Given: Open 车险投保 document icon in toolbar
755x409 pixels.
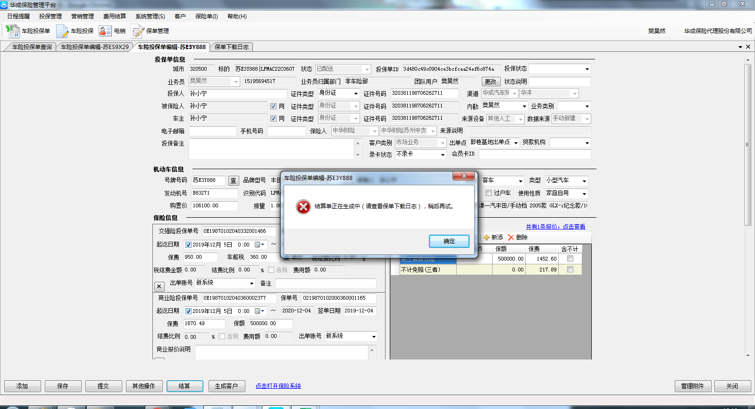Looking at the screenshot, I should 62,31.
